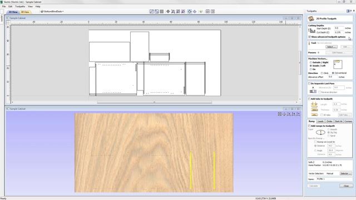Image resolution: width=356 pixels, height=200 pixels.
Task: Click second view toolbar icon next to zoom
Action: (x=157, y=11)
